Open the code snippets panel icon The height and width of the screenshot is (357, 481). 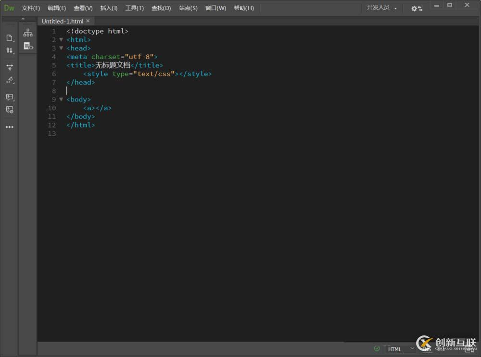coord(28,46)
